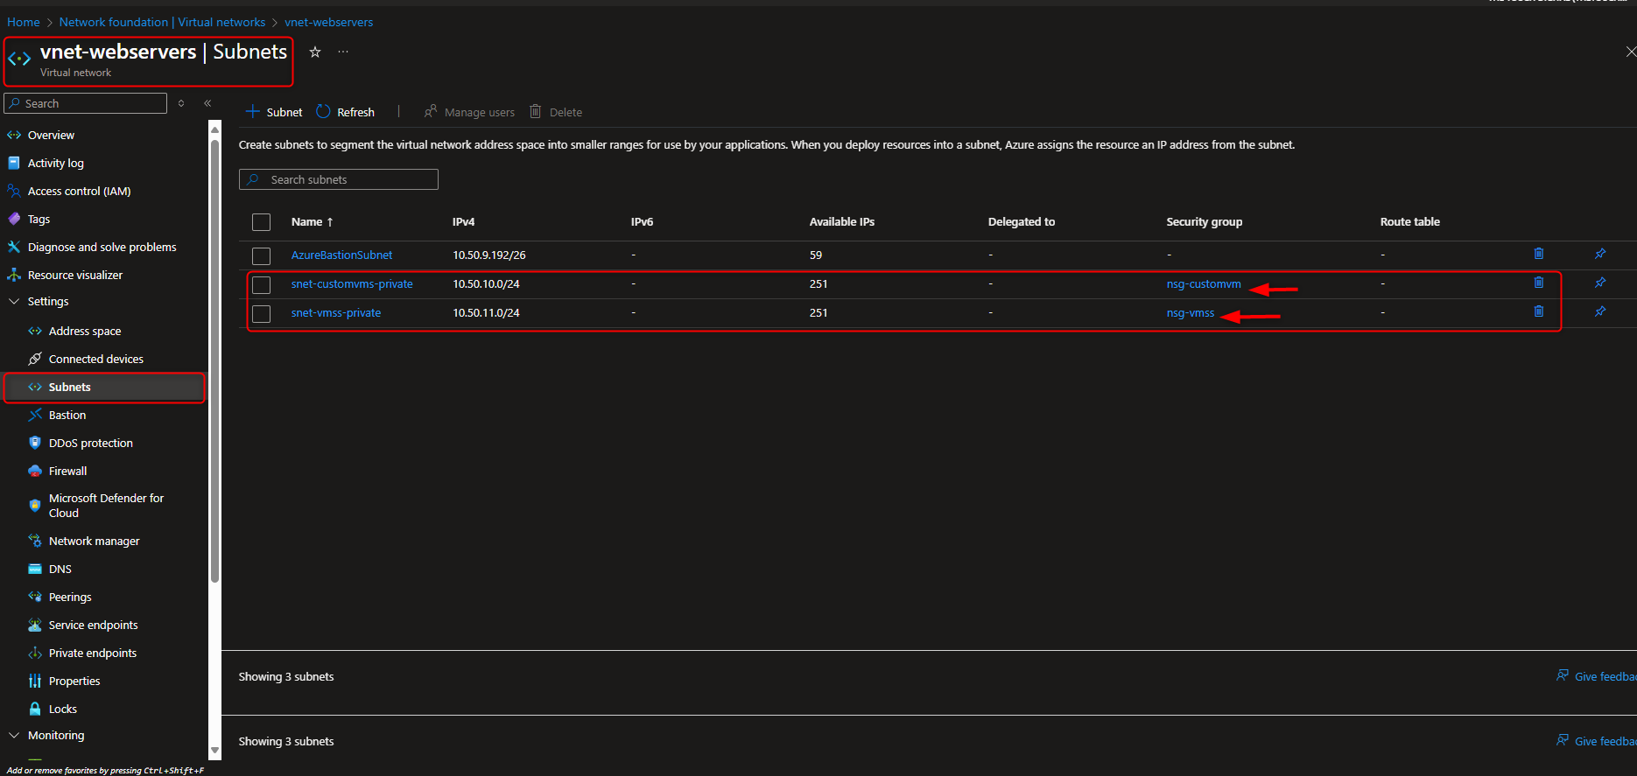Open the snet-vmss-private subnet link
The width and height of the screenshot is (1637, 776).
[x=336, y=312]
